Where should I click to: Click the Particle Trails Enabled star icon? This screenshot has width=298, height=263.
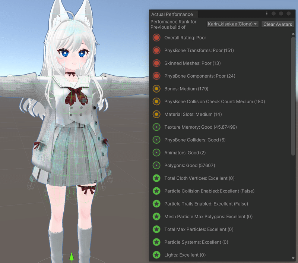[x=157, y=204]
